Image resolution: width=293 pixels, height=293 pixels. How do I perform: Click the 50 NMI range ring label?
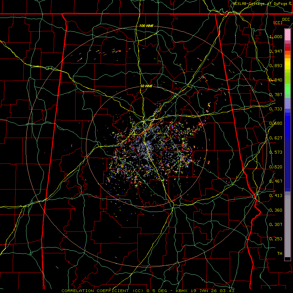146,86
